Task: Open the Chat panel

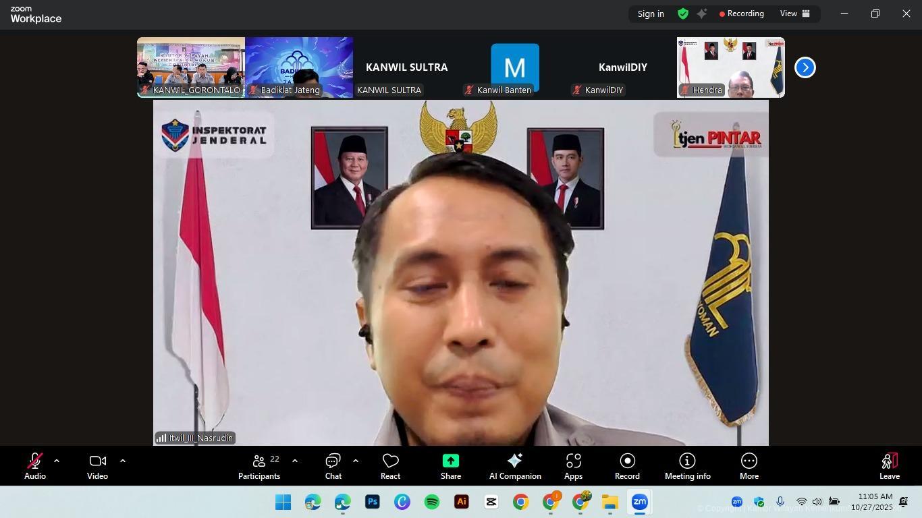Action: click(333, 466)
